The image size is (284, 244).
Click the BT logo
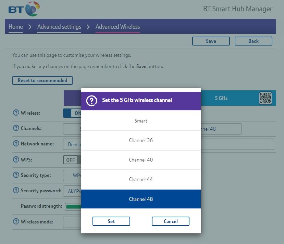24,9
